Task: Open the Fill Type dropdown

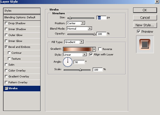Action: coord(74,42)
